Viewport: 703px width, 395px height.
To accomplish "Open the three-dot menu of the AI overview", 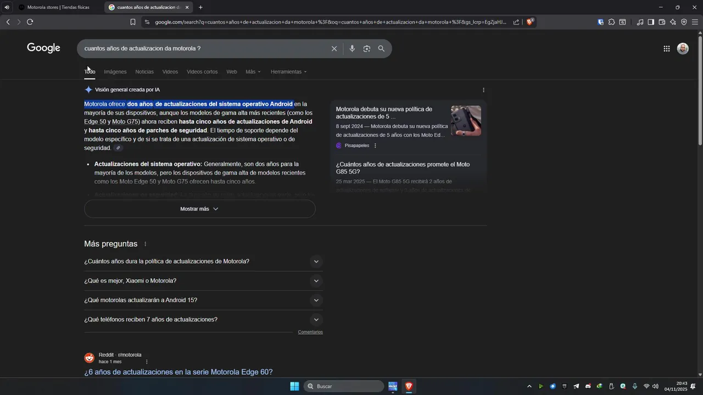I will [483, 90].
